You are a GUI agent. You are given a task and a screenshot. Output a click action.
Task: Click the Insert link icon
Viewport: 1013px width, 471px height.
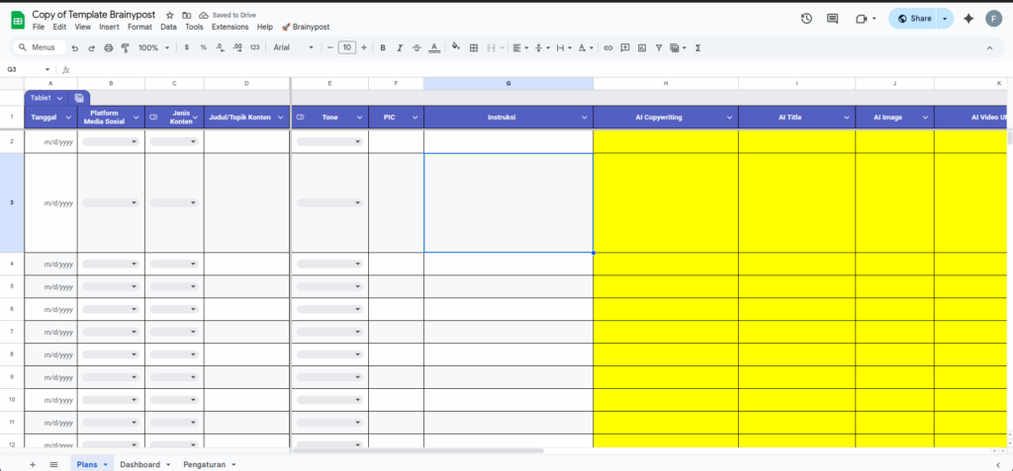[x=607, y=47]
